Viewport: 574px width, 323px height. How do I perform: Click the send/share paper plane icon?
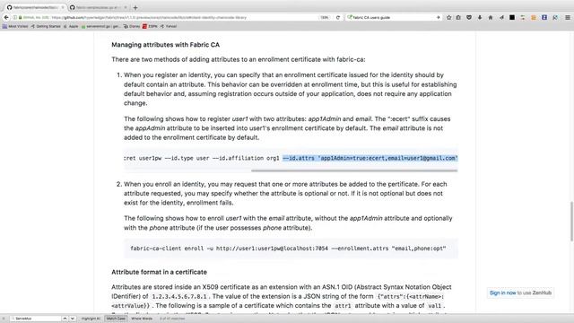click(x=501, y=18)
